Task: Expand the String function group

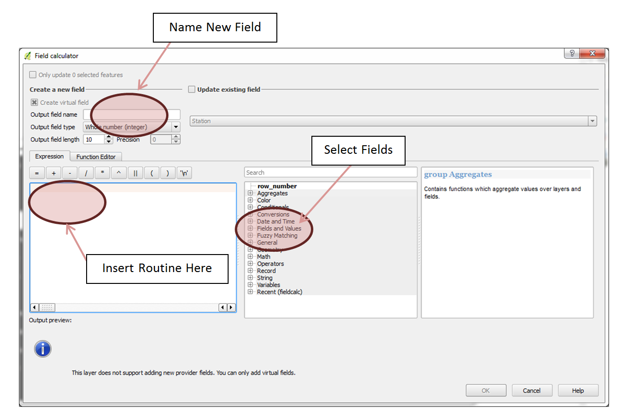Action: 250,278
